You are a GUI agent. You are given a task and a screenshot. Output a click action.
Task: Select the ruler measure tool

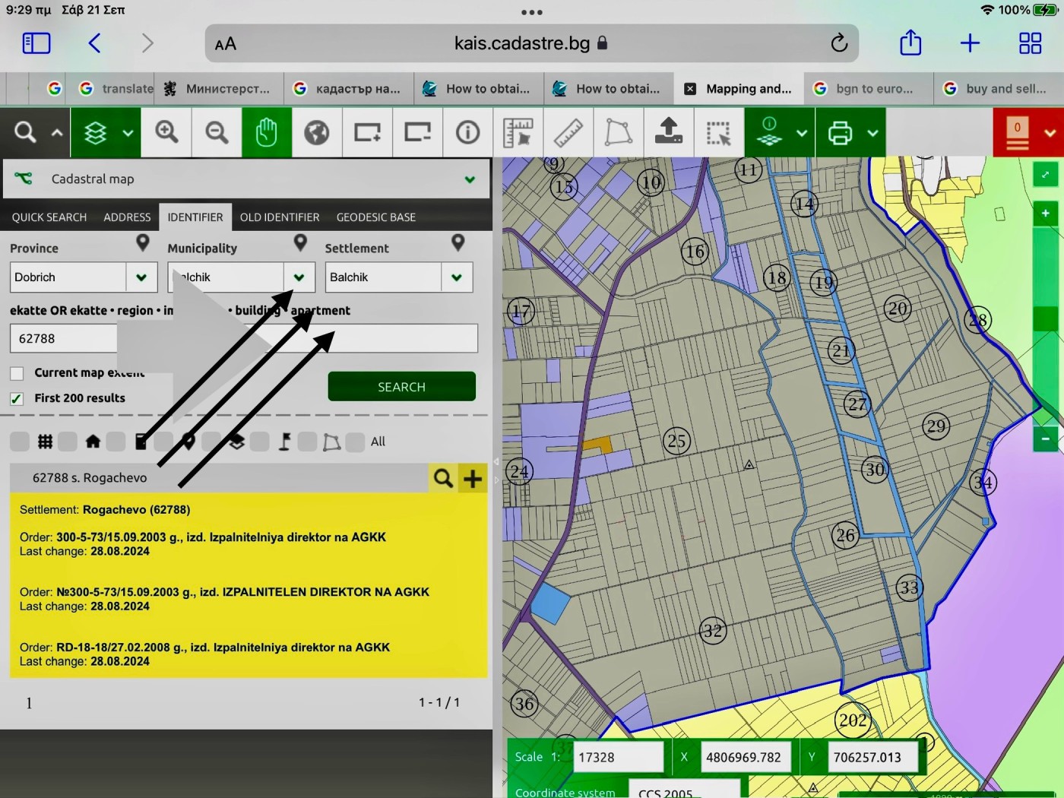click(568, 133)
